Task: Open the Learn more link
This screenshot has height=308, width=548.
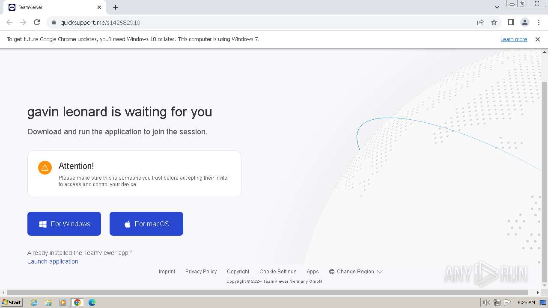Action: [514, 39]
